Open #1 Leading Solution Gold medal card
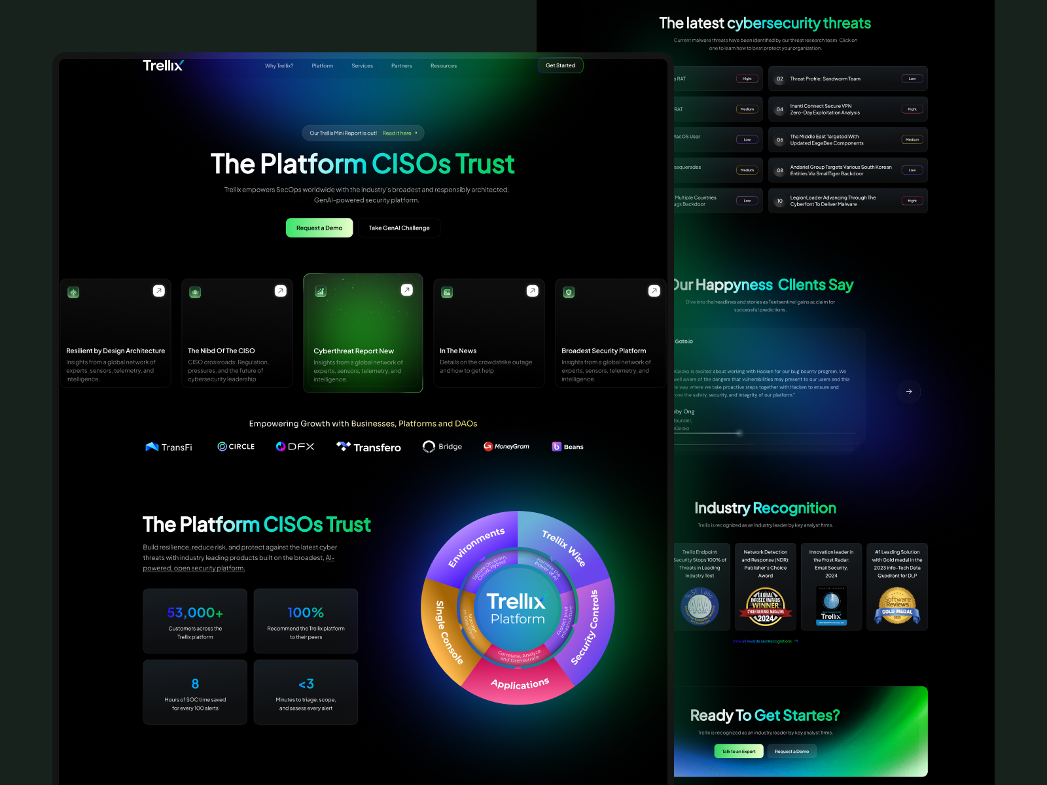 tap(897, 587)
